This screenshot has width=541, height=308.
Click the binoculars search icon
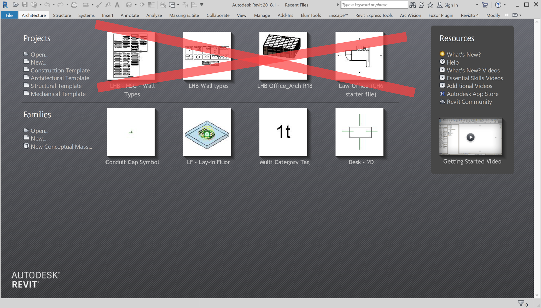(413, 5)
